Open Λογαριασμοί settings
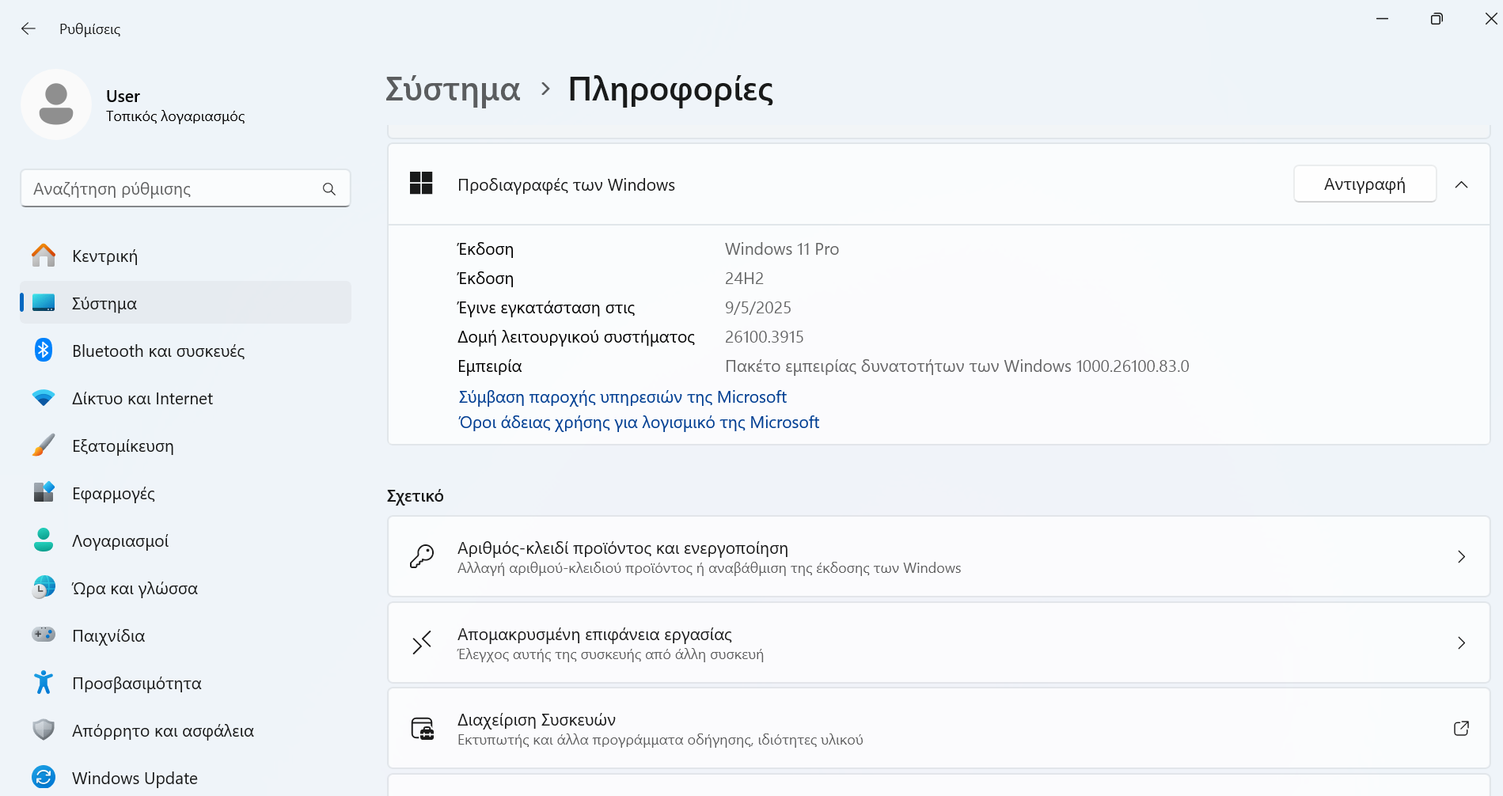 [x=185, y=540]
